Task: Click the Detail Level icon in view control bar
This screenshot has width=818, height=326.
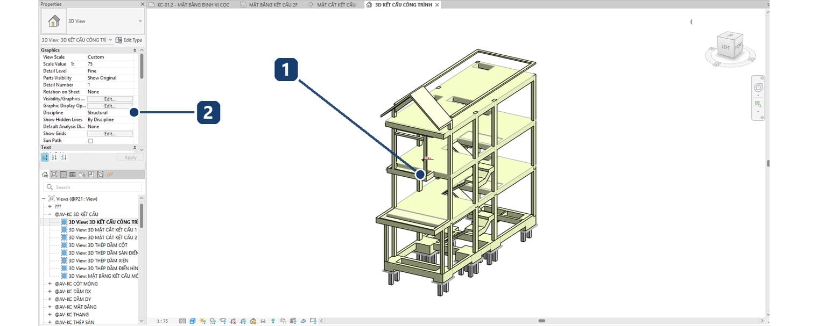Action: [x=182, y=321]
